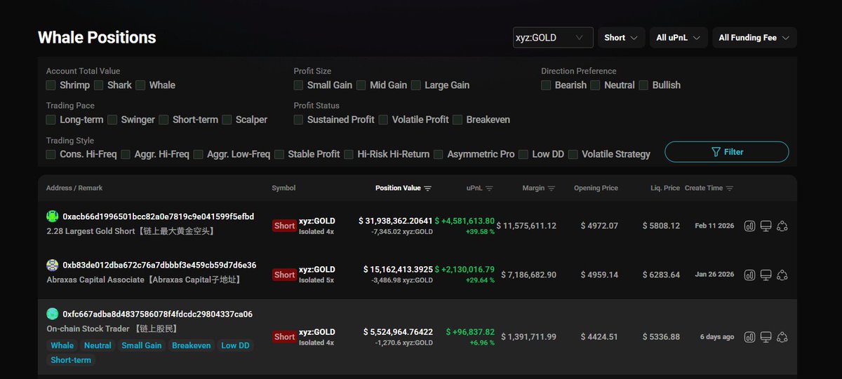
Task: Enable the Stable Profit checkbox
Action: pyautogui.click(x=279, y=154)
